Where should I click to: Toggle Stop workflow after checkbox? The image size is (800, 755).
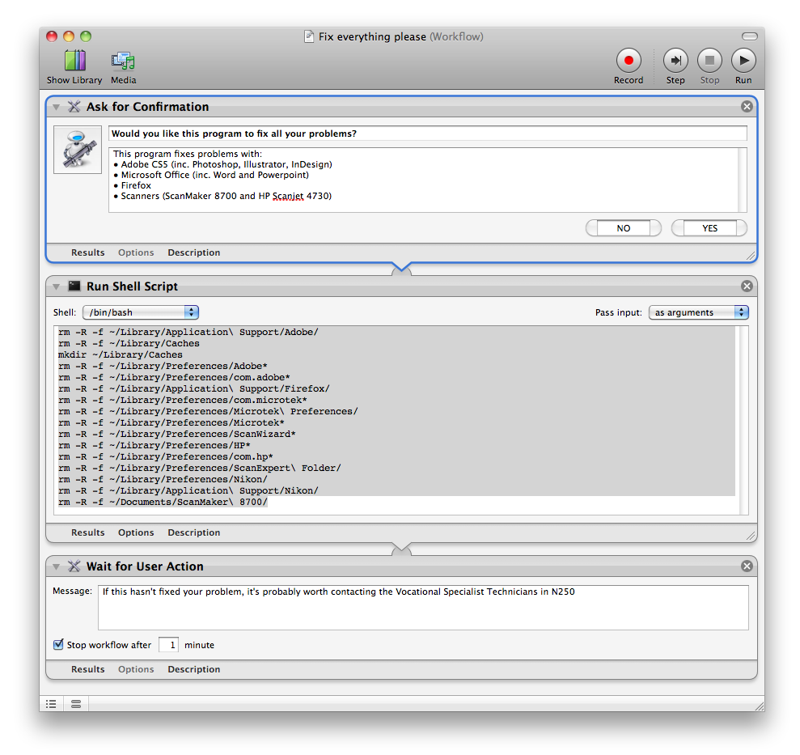click(x=58, y=644)
